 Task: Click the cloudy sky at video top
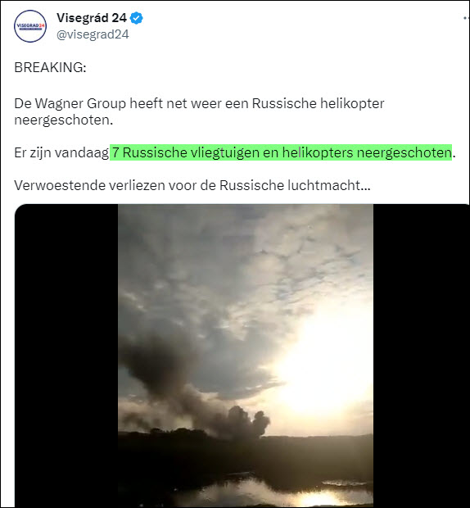pyautogui.click(x=246, y=252)
